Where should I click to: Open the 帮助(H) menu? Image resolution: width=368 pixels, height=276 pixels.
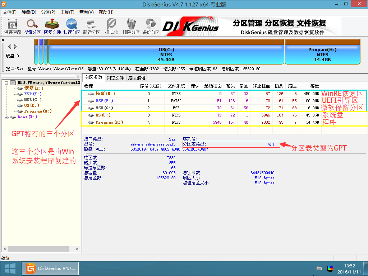click(106, 12)
